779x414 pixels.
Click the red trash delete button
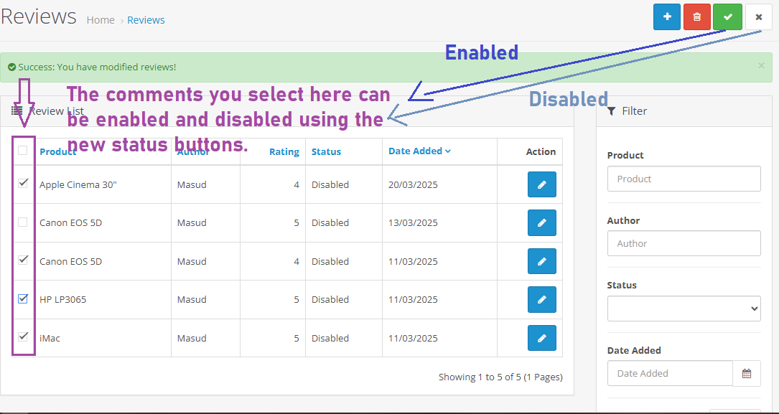pos(697,17)
